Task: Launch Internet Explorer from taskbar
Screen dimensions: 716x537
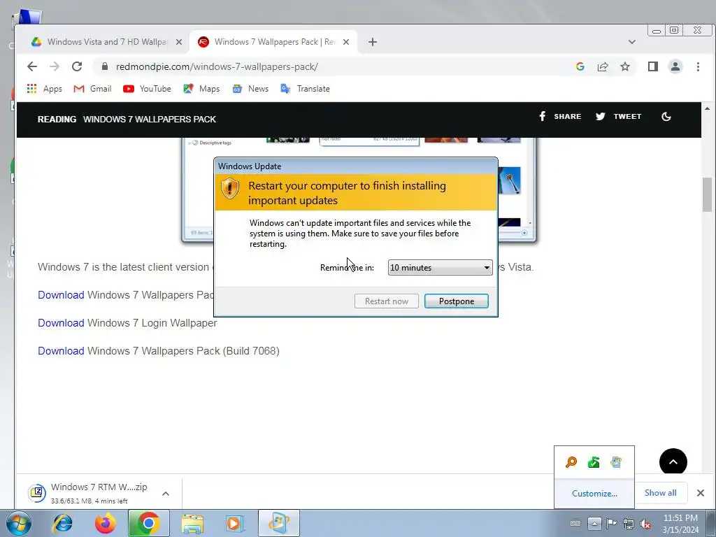Action: pos(62,523)
